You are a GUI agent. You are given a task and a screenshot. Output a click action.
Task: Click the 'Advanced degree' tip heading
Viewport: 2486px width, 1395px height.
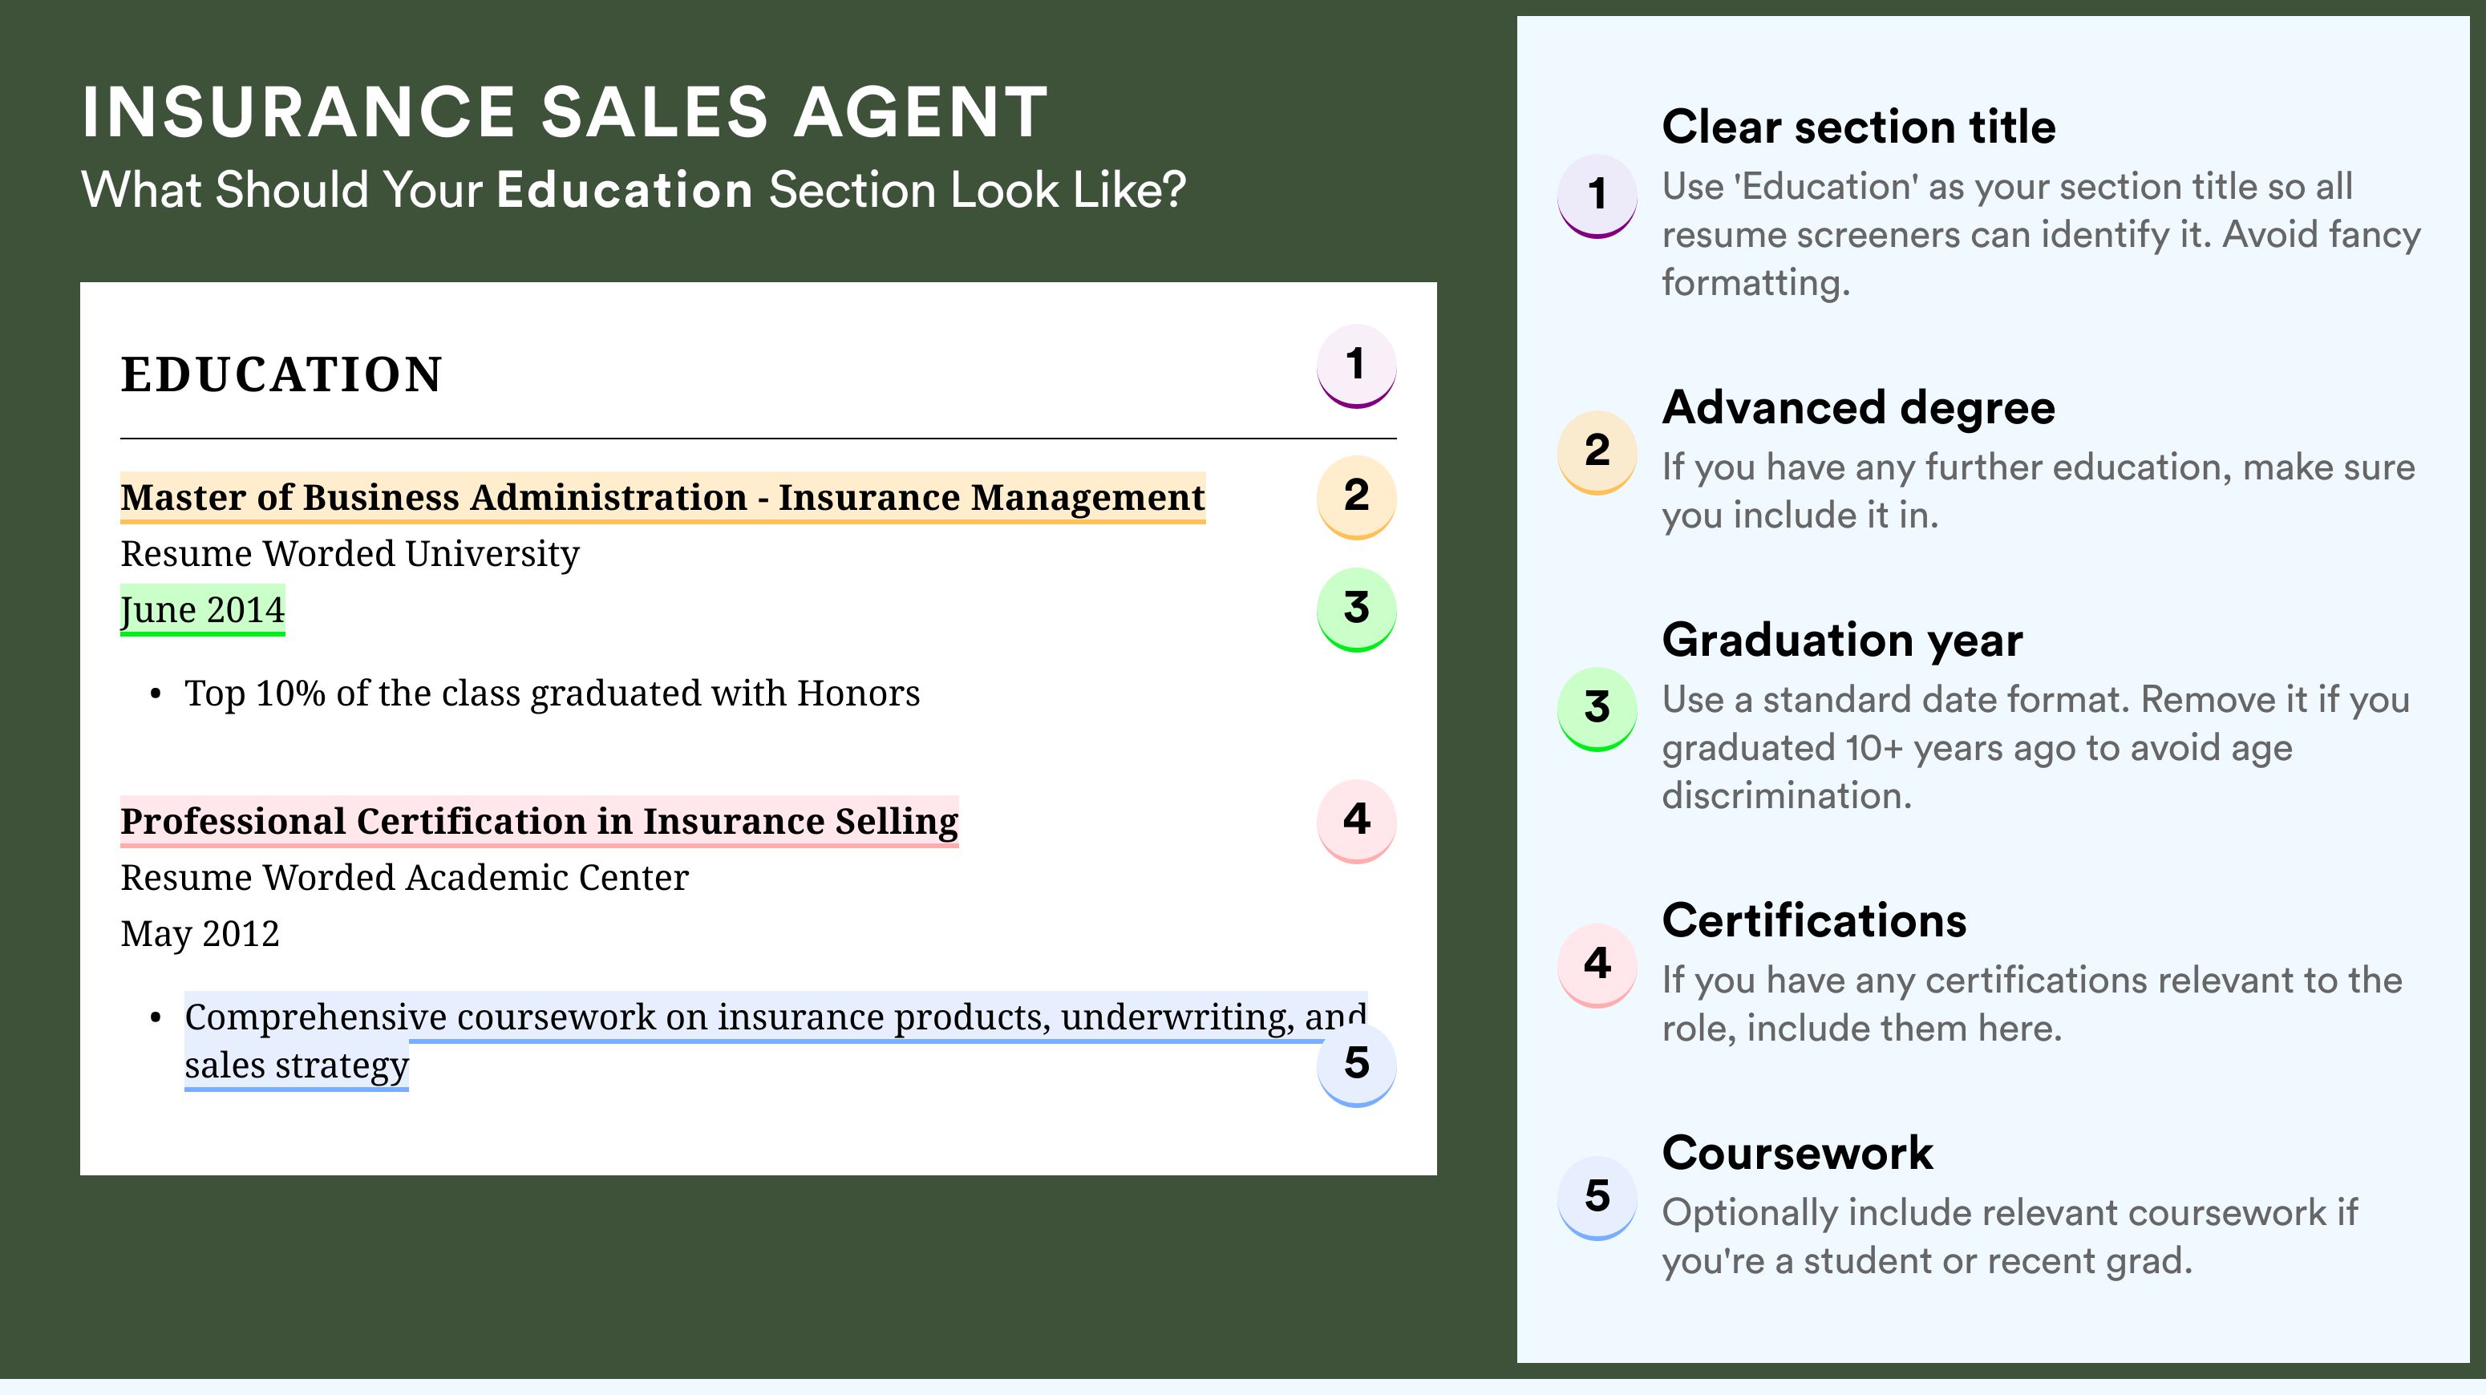1859,408
